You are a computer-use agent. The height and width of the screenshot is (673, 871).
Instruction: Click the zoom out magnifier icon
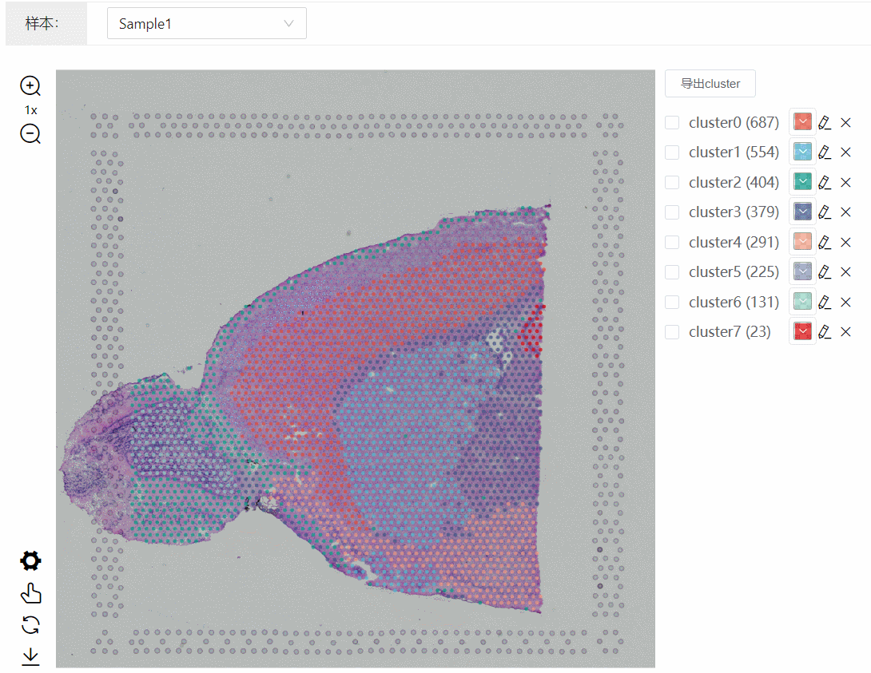point(30,134)
